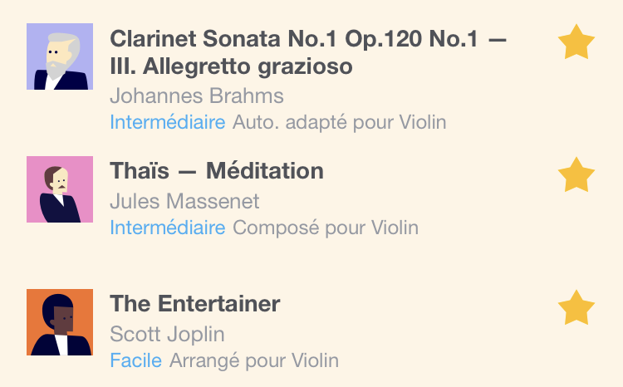The image size is (623, 387).
Task: Click the word Méditation in second title
Action: pyautogui.click(x=265, y=171)
